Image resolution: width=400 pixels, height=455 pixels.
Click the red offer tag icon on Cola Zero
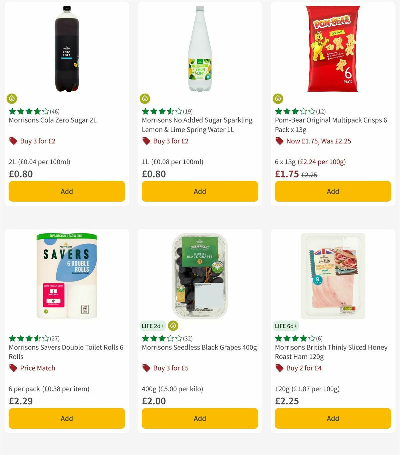pos(13,141)
